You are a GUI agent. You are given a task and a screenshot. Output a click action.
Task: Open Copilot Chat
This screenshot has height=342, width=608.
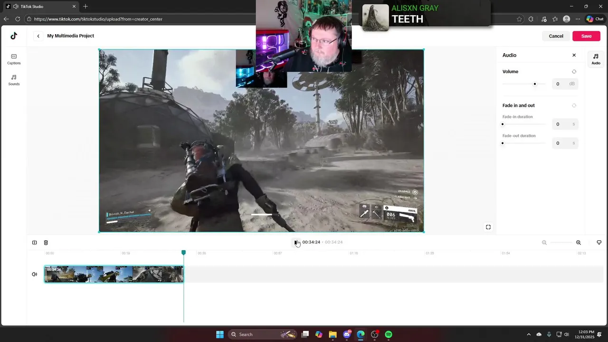pos(595,19)
